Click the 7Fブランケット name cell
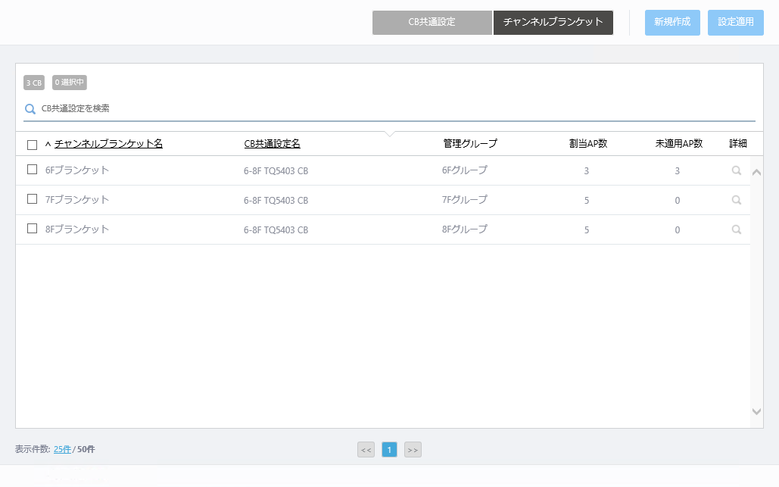The image size is (779, 487). 77,199
